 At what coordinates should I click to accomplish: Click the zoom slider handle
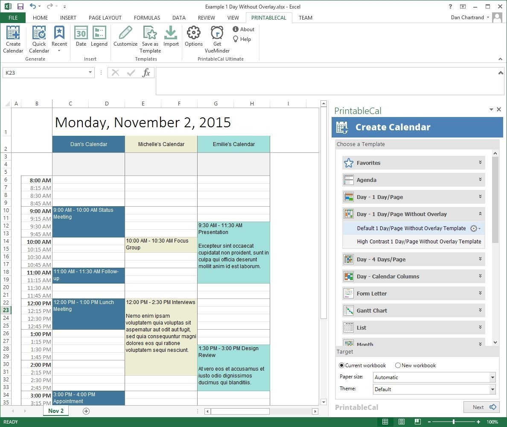pyautogui.click(x=454, y=421)
